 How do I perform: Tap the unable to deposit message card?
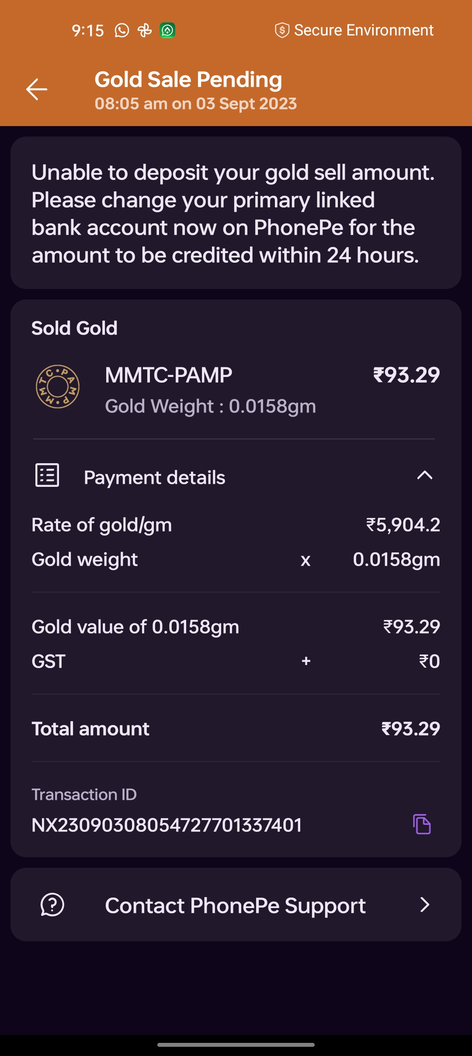click(236, 213)
